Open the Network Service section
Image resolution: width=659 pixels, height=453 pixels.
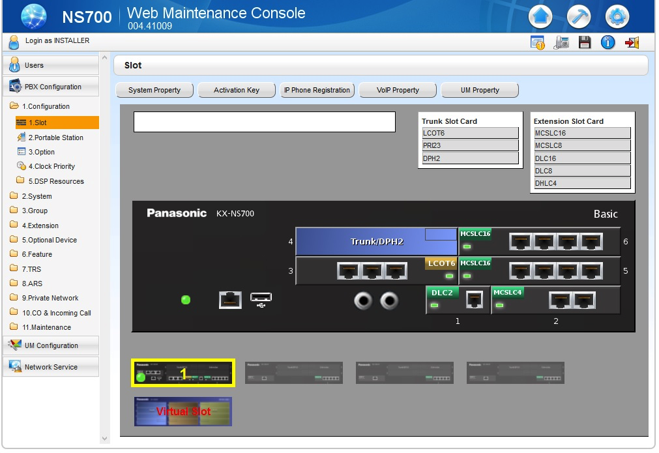coord(51,367)
